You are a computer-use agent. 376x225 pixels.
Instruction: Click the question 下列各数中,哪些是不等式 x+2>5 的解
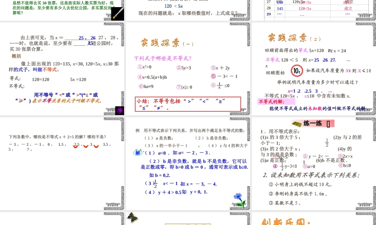tap(58, 137)
